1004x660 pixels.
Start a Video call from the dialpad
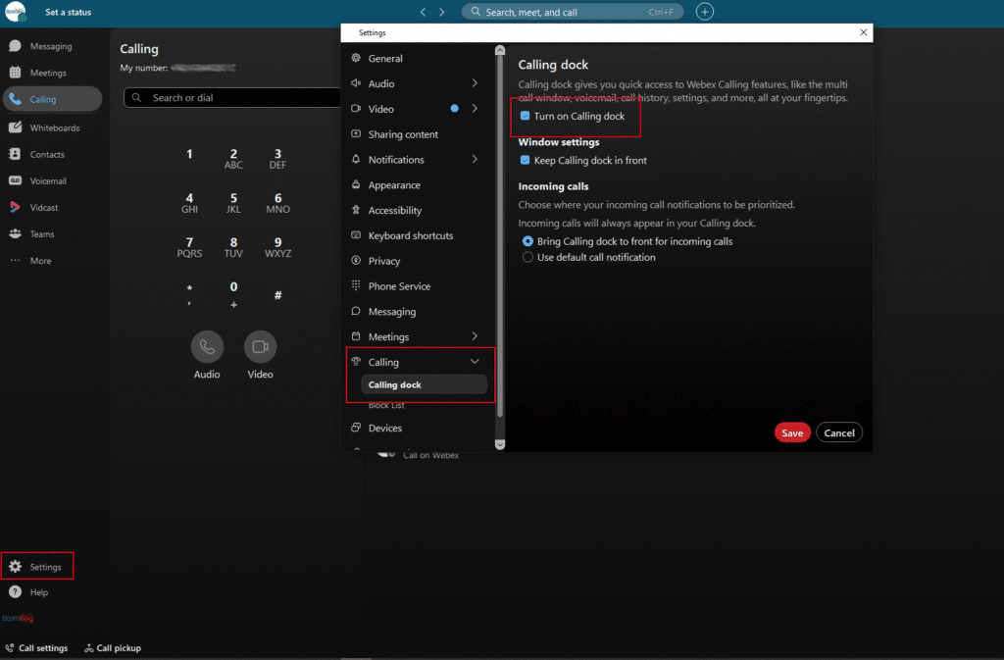click(260, 347)
